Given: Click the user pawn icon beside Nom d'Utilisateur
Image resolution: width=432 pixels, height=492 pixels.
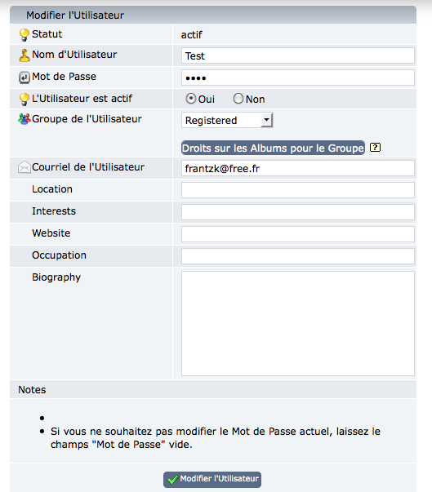Looking at the screenshot, I should (24, 55).
